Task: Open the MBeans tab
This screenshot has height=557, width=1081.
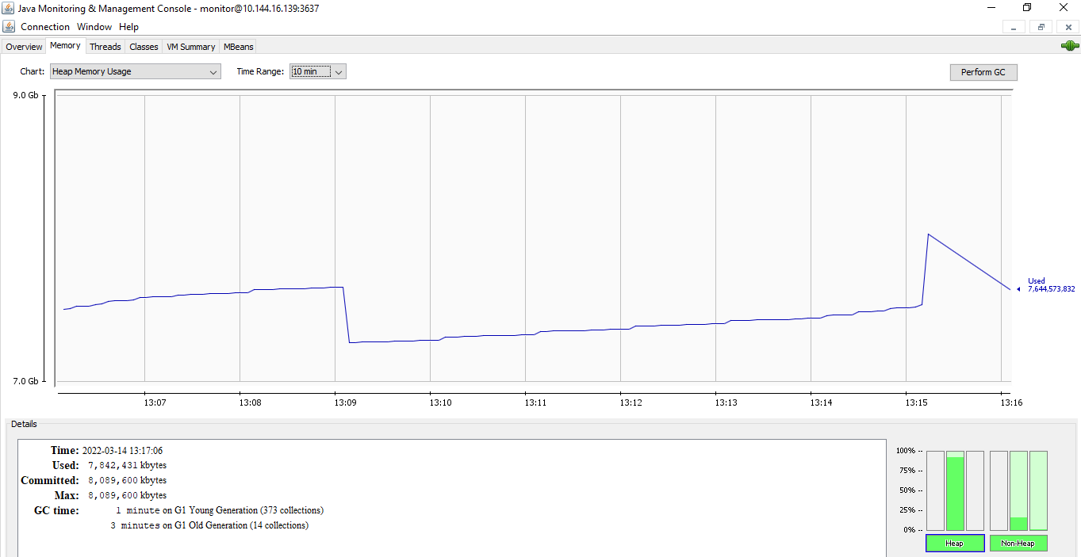Action: [x=238, y=47]
